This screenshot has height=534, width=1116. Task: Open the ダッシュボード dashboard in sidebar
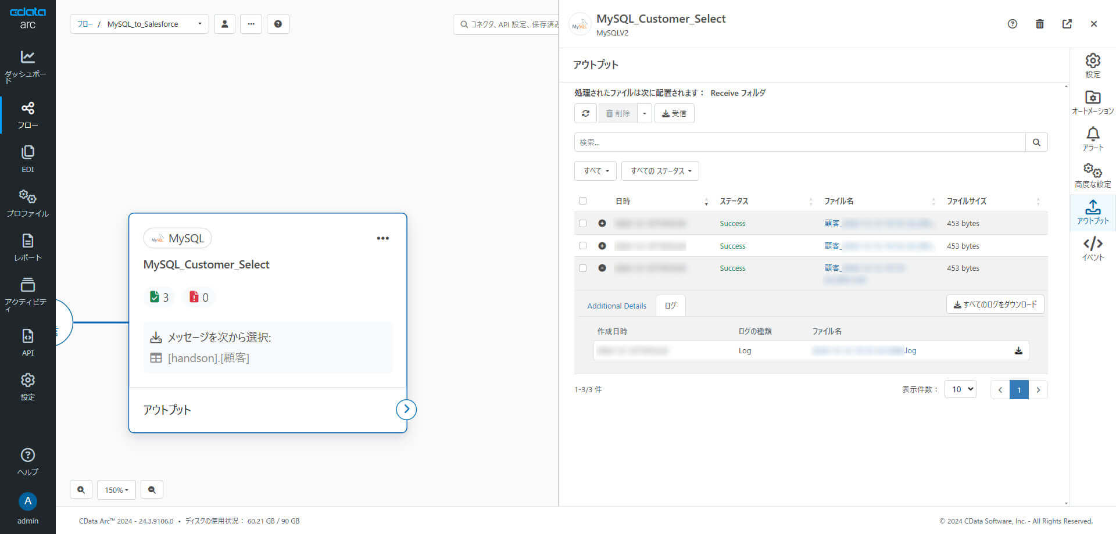(x=27, y=66)
